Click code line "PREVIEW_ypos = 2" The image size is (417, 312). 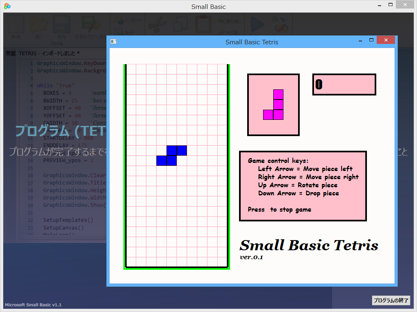68,160
